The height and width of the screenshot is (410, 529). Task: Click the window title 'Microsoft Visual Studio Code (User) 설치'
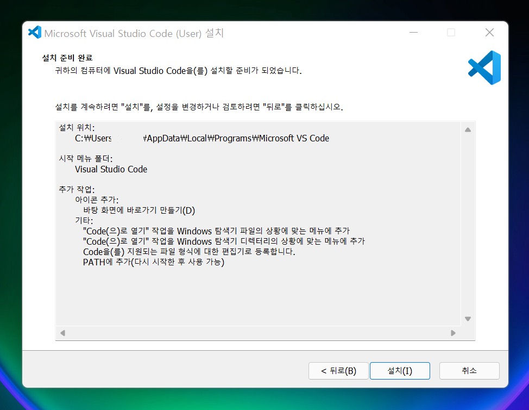click(x=134, y=33)
